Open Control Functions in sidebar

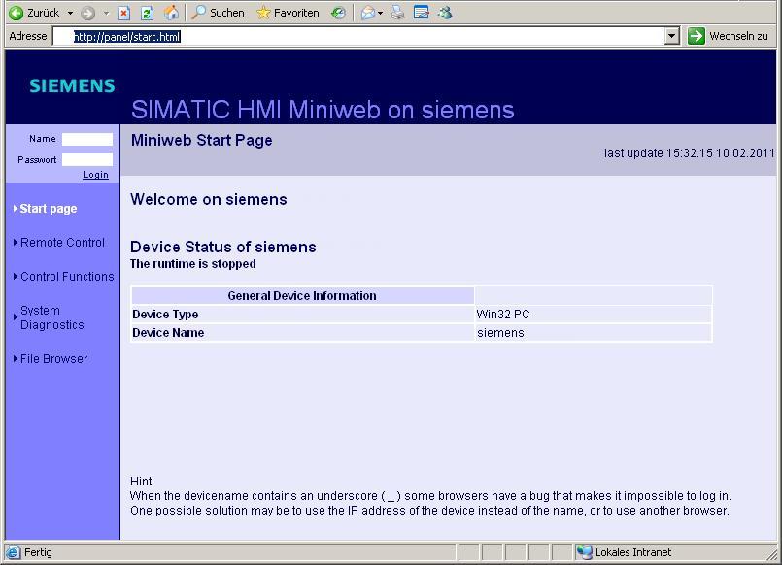(67, 276)
